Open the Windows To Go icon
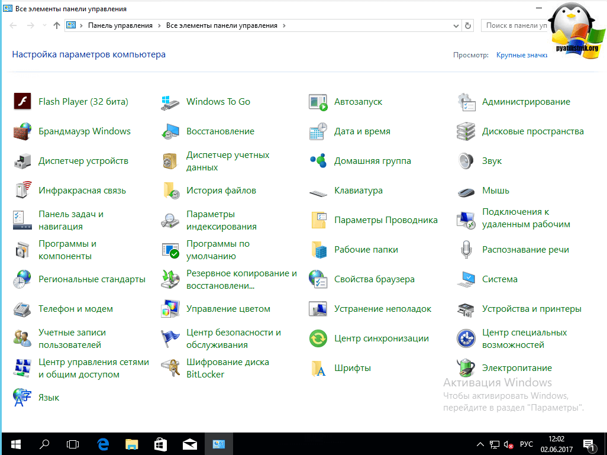The image size is (607, 455). [170, 102]
